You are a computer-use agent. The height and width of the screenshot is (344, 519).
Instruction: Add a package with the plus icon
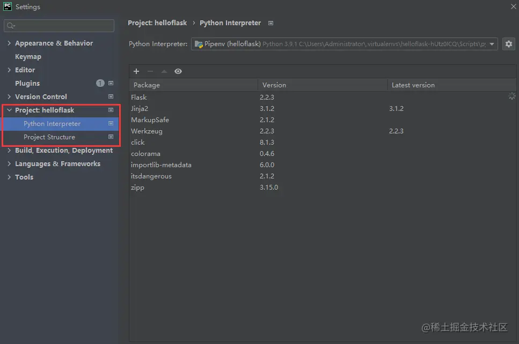click(x=136, y=71)
